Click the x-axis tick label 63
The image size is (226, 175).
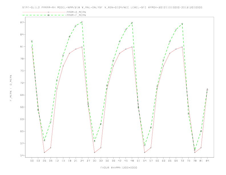[x=164, y=161]
